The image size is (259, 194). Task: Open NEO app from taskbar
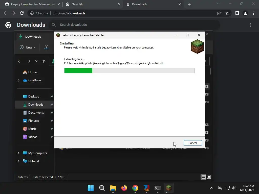(x=146, y=188)
